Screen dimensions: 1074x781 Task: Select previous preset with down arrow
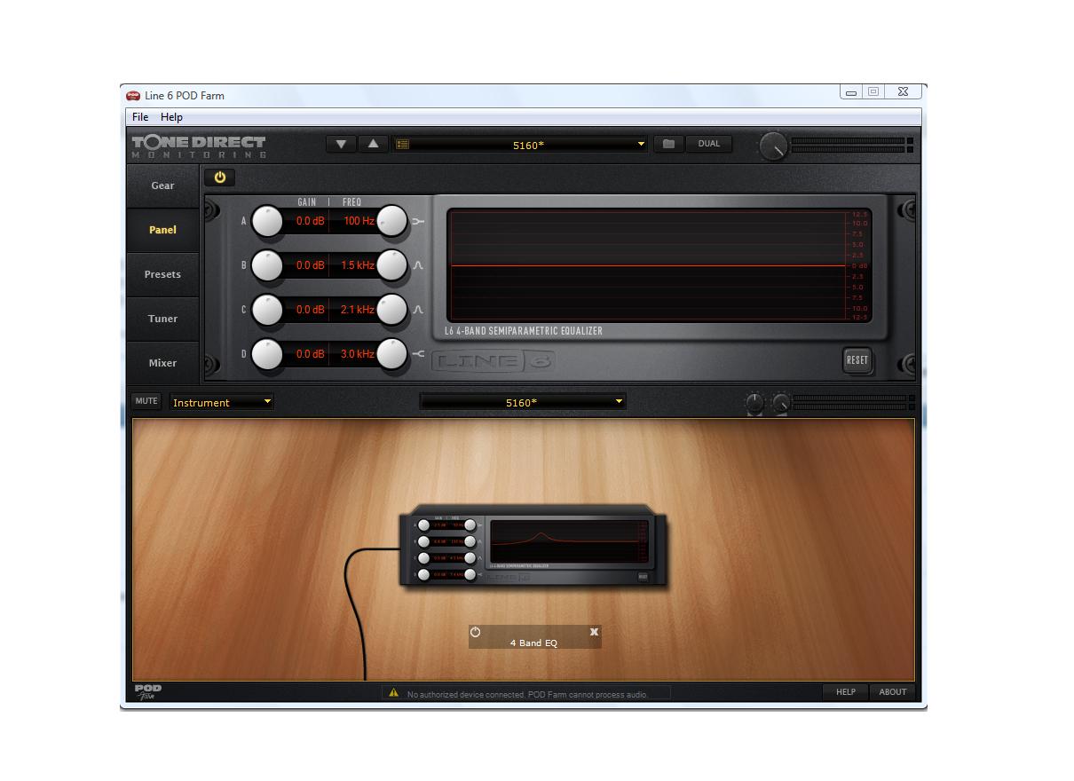point(341,144)
